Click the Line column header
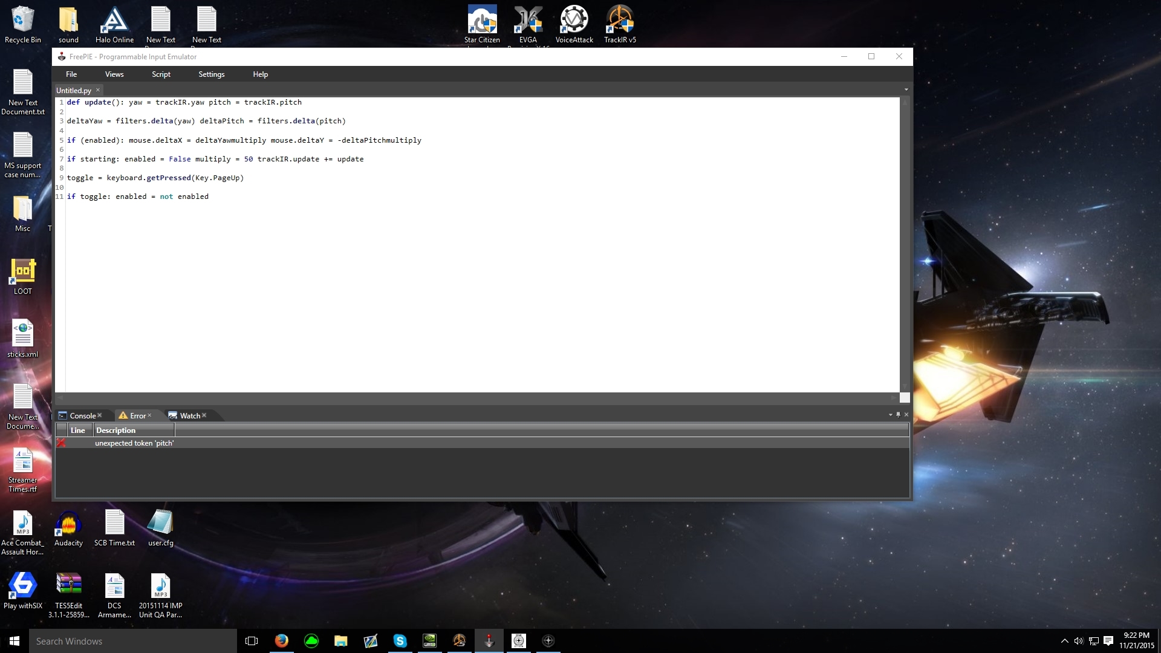Viewport: 1161px width, 653px height. tap(78, 430)
